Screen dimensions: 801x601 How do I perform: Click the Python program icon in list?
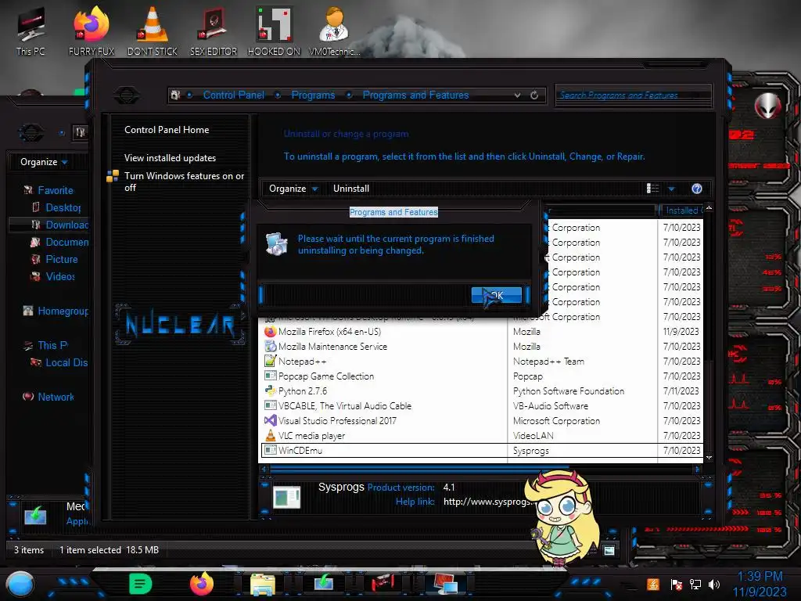(270, 391)
